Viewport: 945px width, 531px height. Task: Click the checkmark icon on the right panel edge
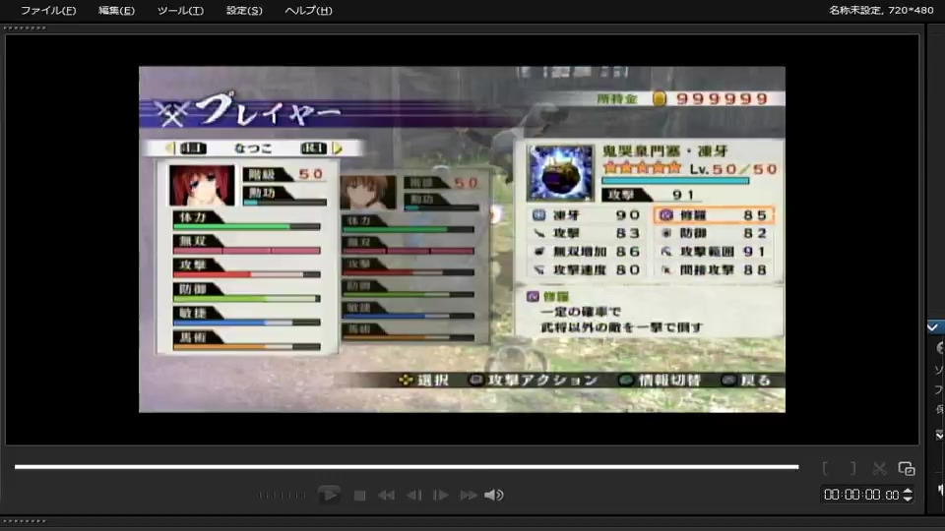point(933,327)
